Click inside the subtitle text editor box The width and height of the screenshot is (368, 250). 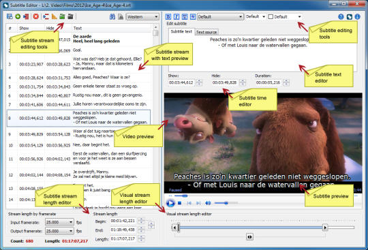point(262,53)
